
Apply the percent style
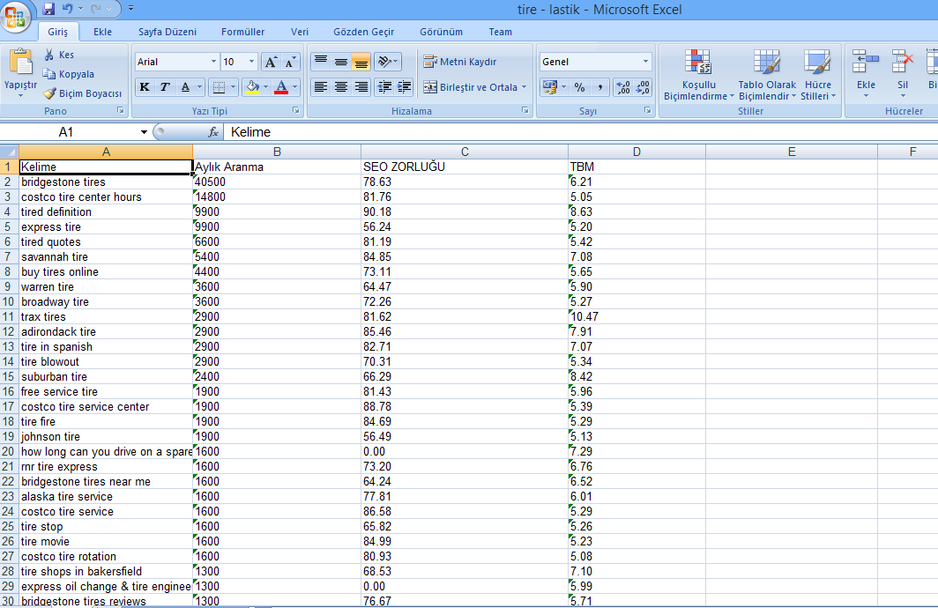[579, 87]
